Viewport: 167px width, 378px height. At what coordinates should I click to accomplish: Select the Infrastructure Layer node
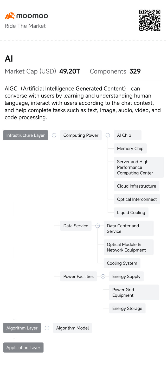[x=25, y=135]
